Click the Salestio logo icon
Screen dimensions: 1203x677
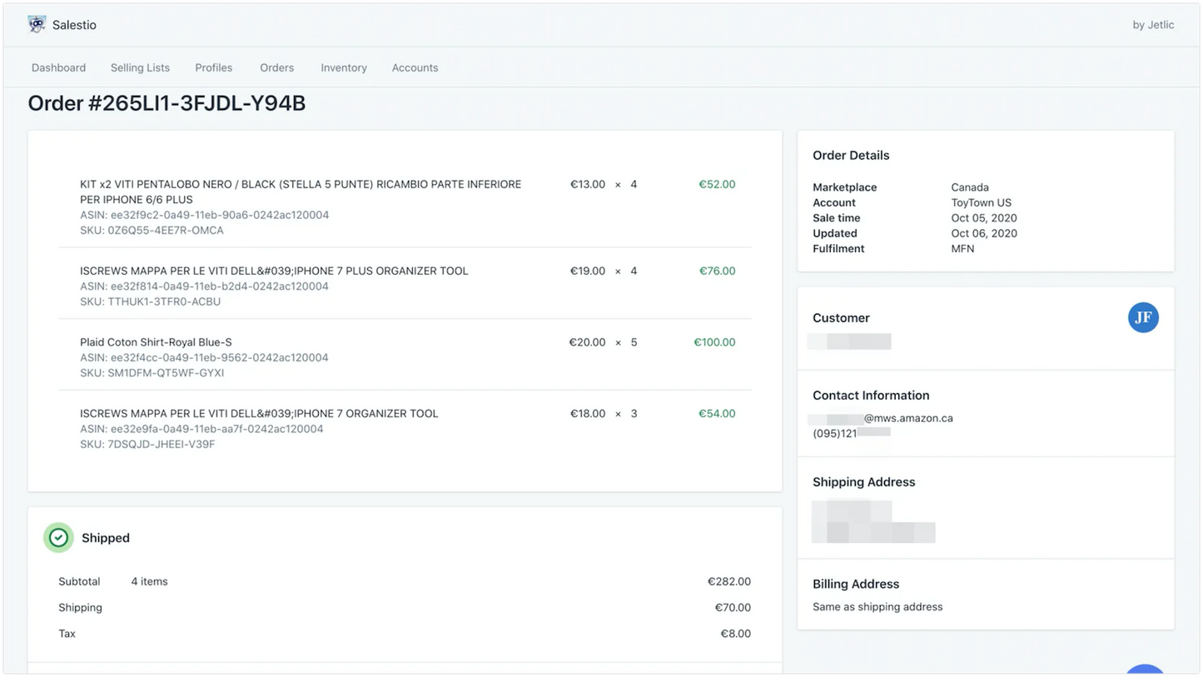[x=37, y=24]
